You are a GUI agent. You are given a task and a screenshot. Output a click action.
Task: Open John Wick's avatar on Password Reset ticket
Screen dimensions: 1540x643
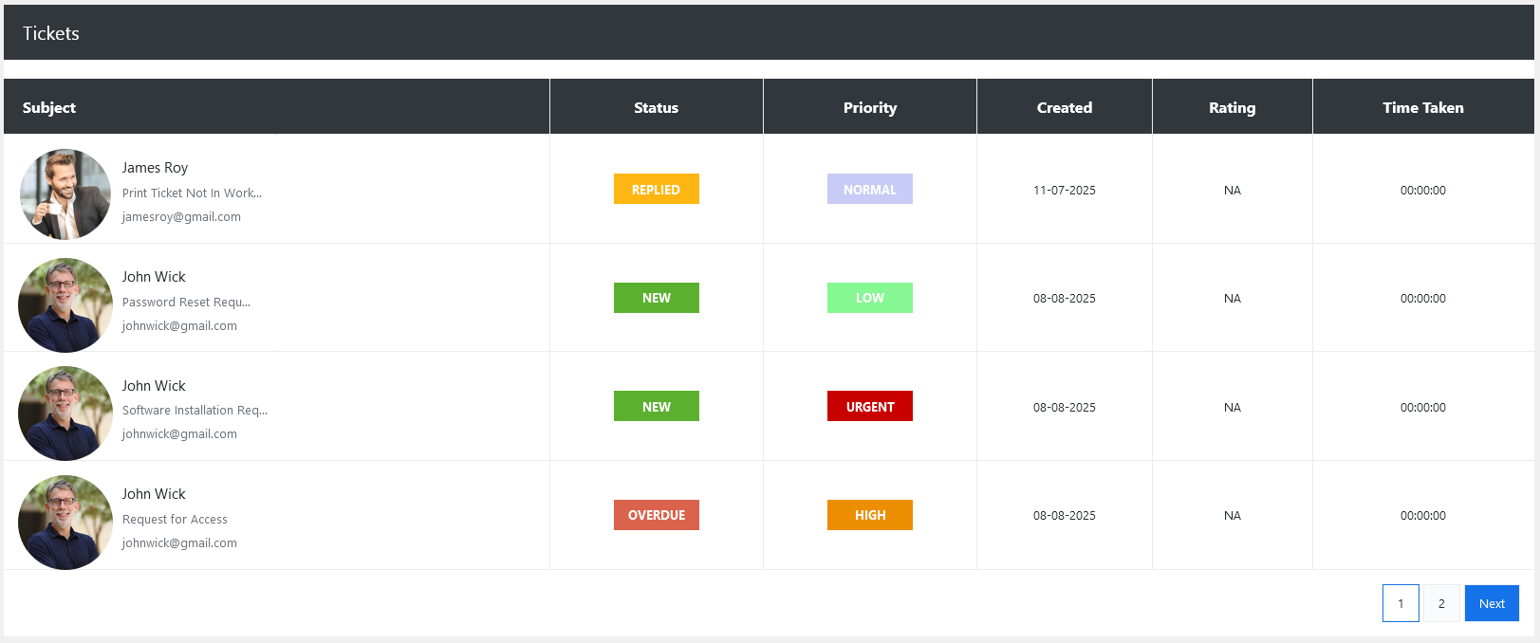point(65,304)
